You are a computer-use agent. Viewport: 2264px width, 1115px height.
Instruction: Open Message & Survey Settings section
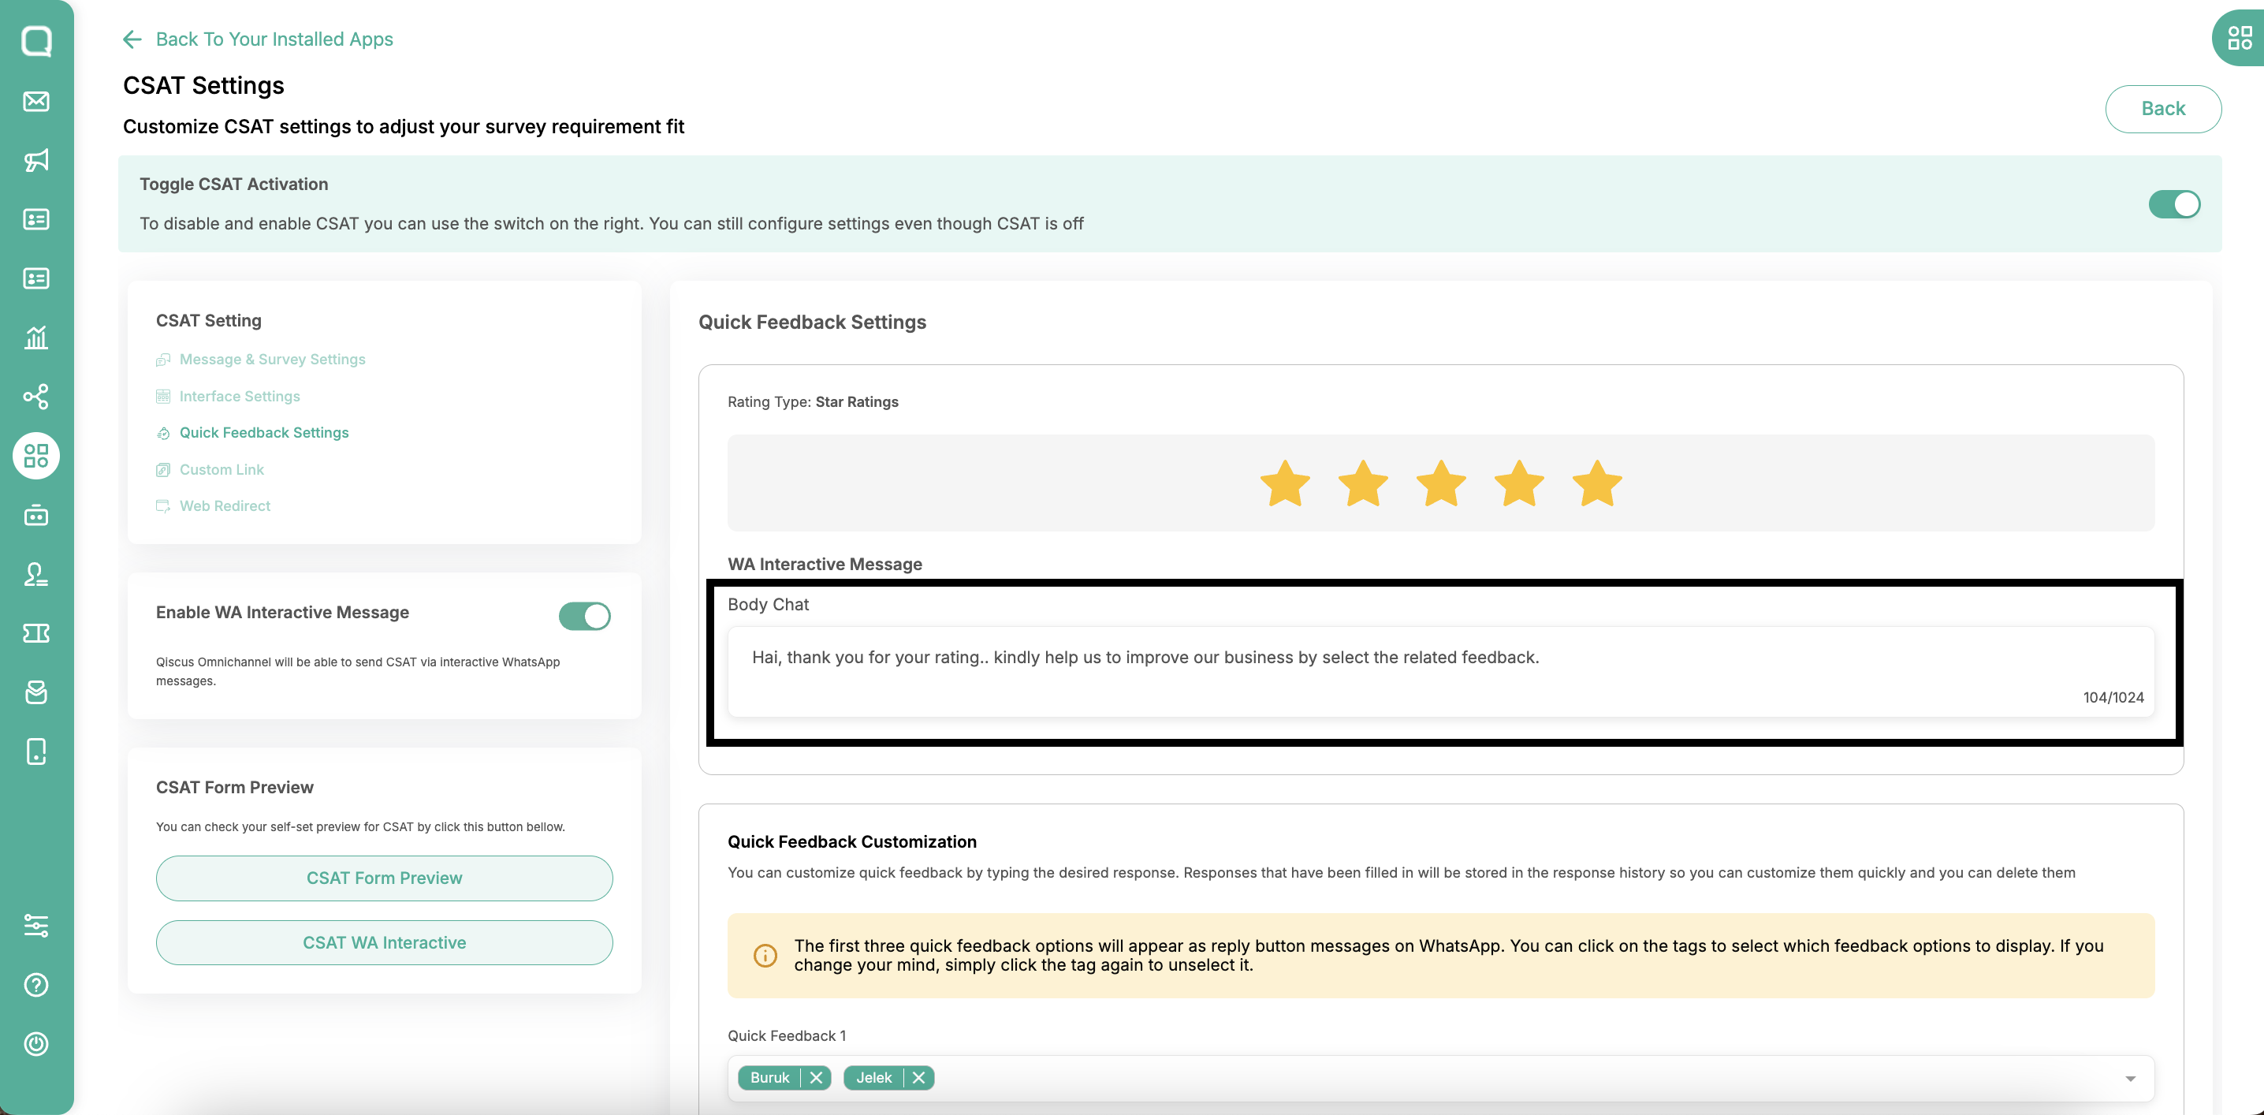[272, 359]
